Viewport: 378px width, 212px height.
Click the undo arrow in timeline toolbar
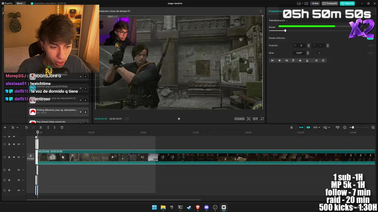coord(26,127)
